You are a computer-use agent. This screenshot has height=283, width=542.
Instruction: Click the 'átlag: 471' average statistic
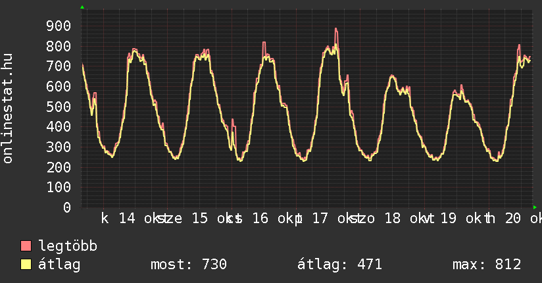[340, 265]
